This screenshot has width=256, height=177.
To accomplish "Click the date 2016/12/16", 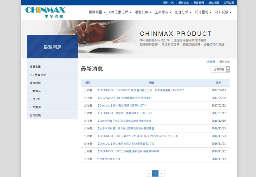I will [219, 121].
